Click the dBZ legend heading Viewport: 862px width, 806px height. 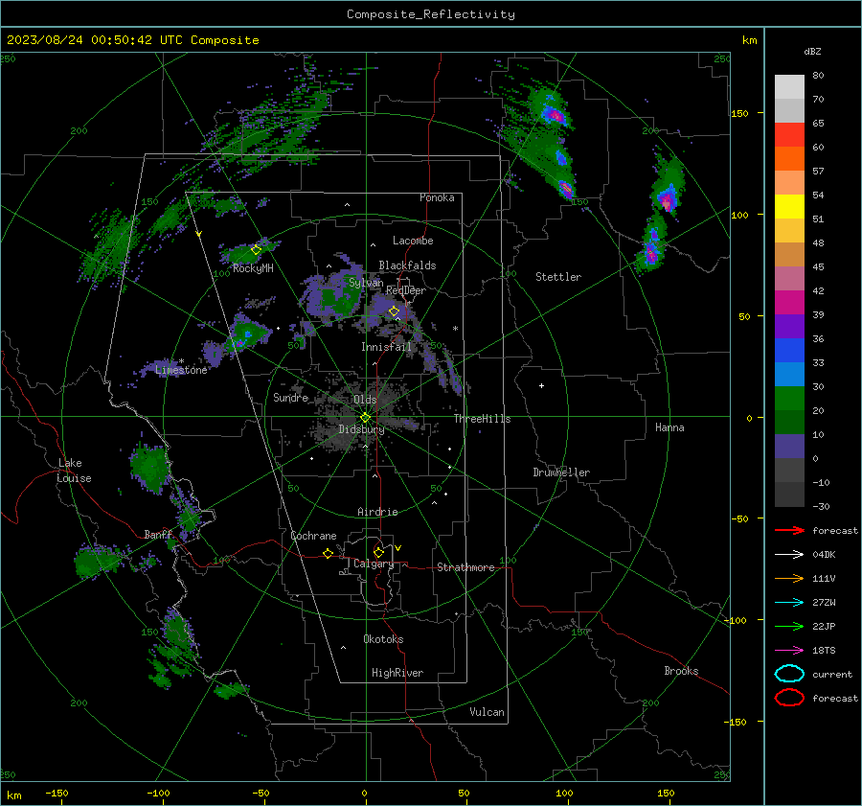tap(812, 51)
